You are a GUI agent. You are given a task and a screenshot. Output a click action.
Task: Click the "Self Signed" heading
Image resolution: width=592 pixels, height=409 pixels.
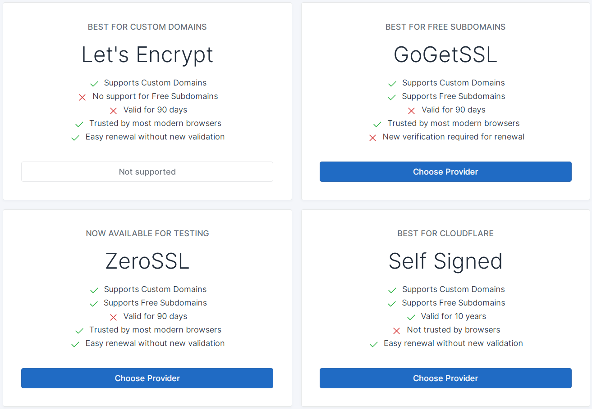tap(445, 261)
